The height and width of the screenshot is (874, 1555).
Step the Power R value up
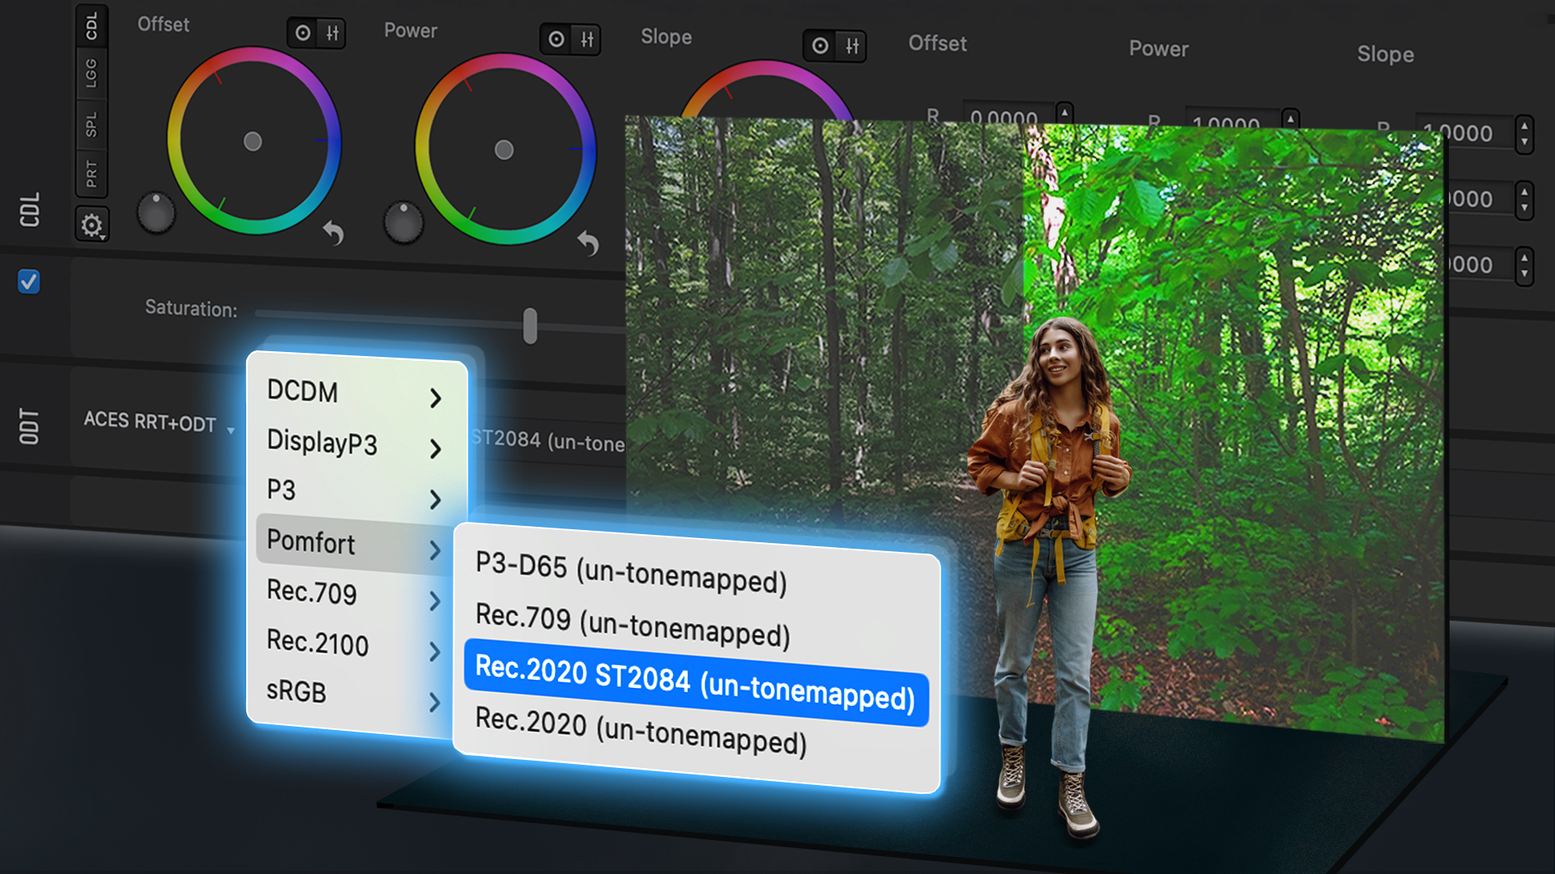coord(1291,118)
